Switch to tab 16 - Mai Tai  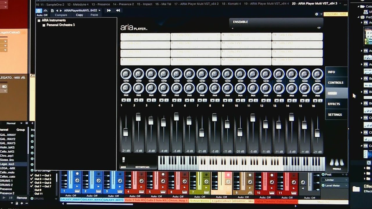[163, 4]
